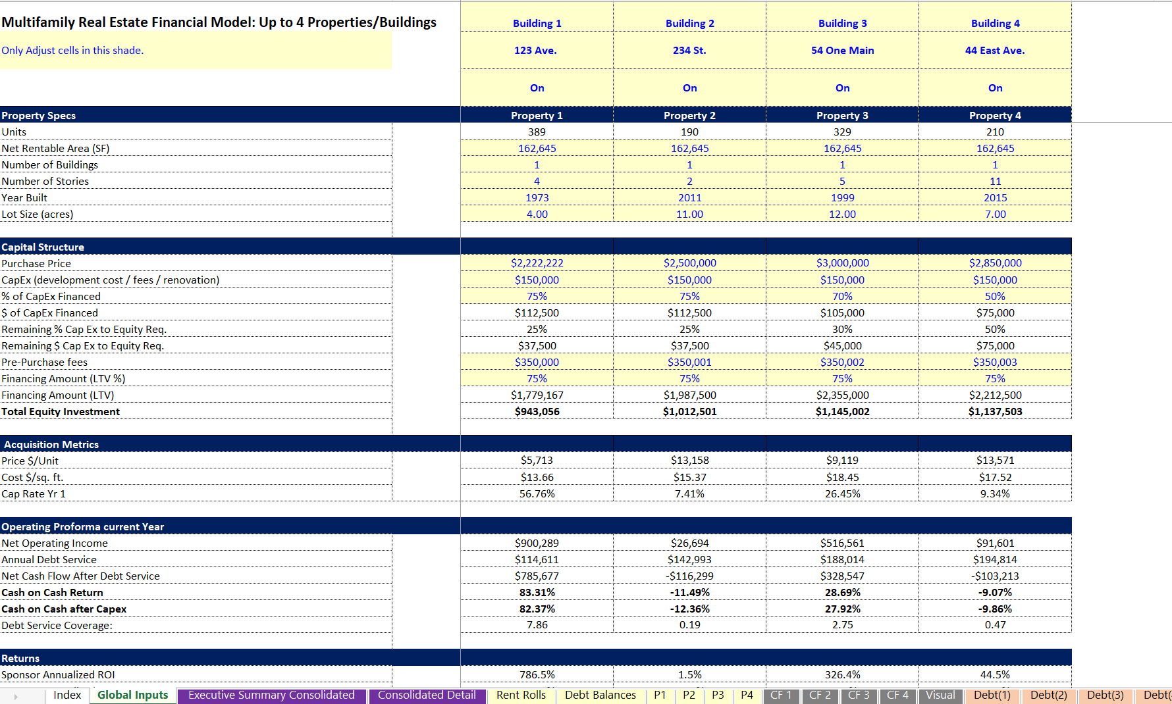The image size is (1172, 704).
Task: Click Net Operating Income value $900,289
Action: pos(537,543)
